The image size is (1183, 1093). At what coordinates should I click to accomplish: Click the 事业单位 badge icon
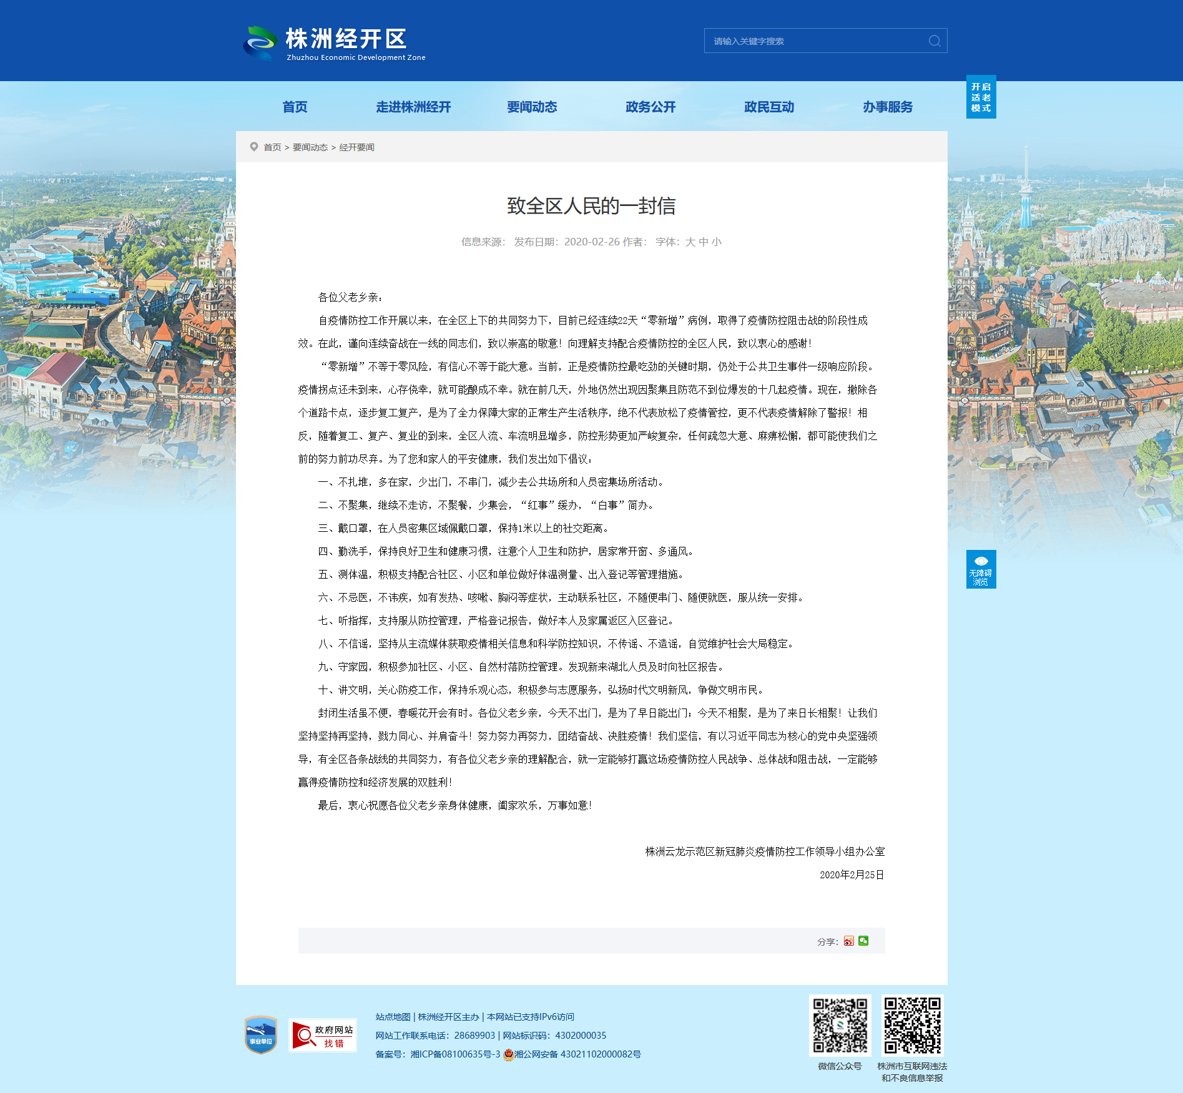point(261,1035)
